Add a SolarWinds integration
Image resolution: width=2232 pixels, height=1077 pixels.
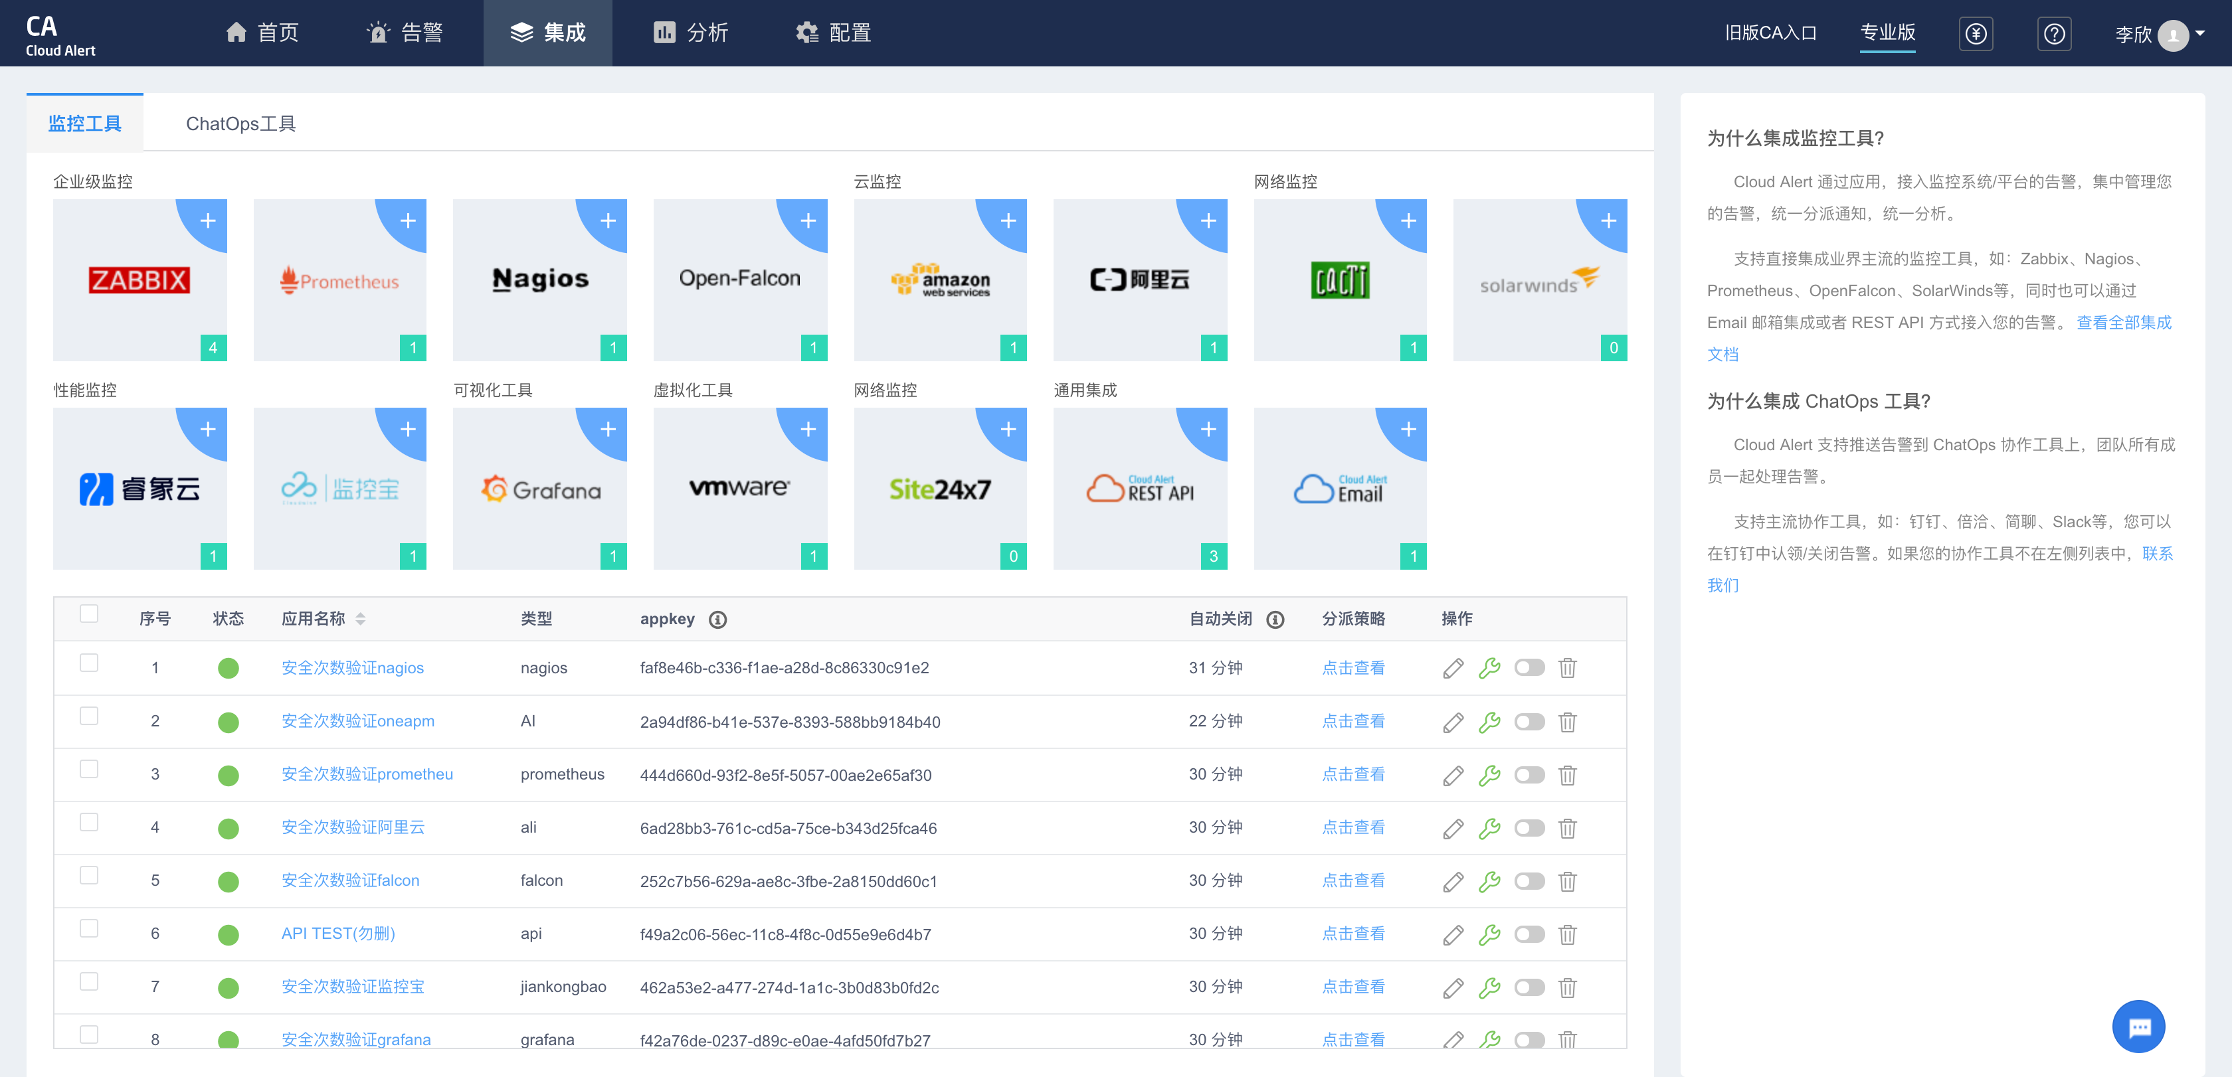point(1609,220)
